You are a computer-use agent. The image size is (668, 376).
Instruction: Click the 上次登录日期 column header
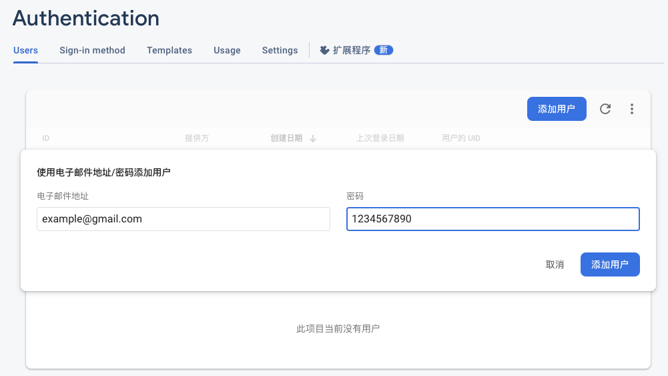380,138
